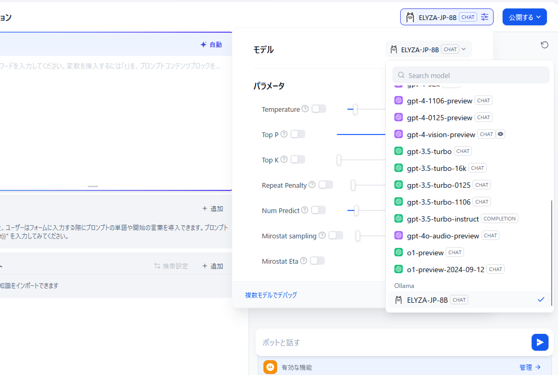This screenshot has width=558, height=375.
Task: Click the plus icon of 追加 under variables
Action: (205, 209)
